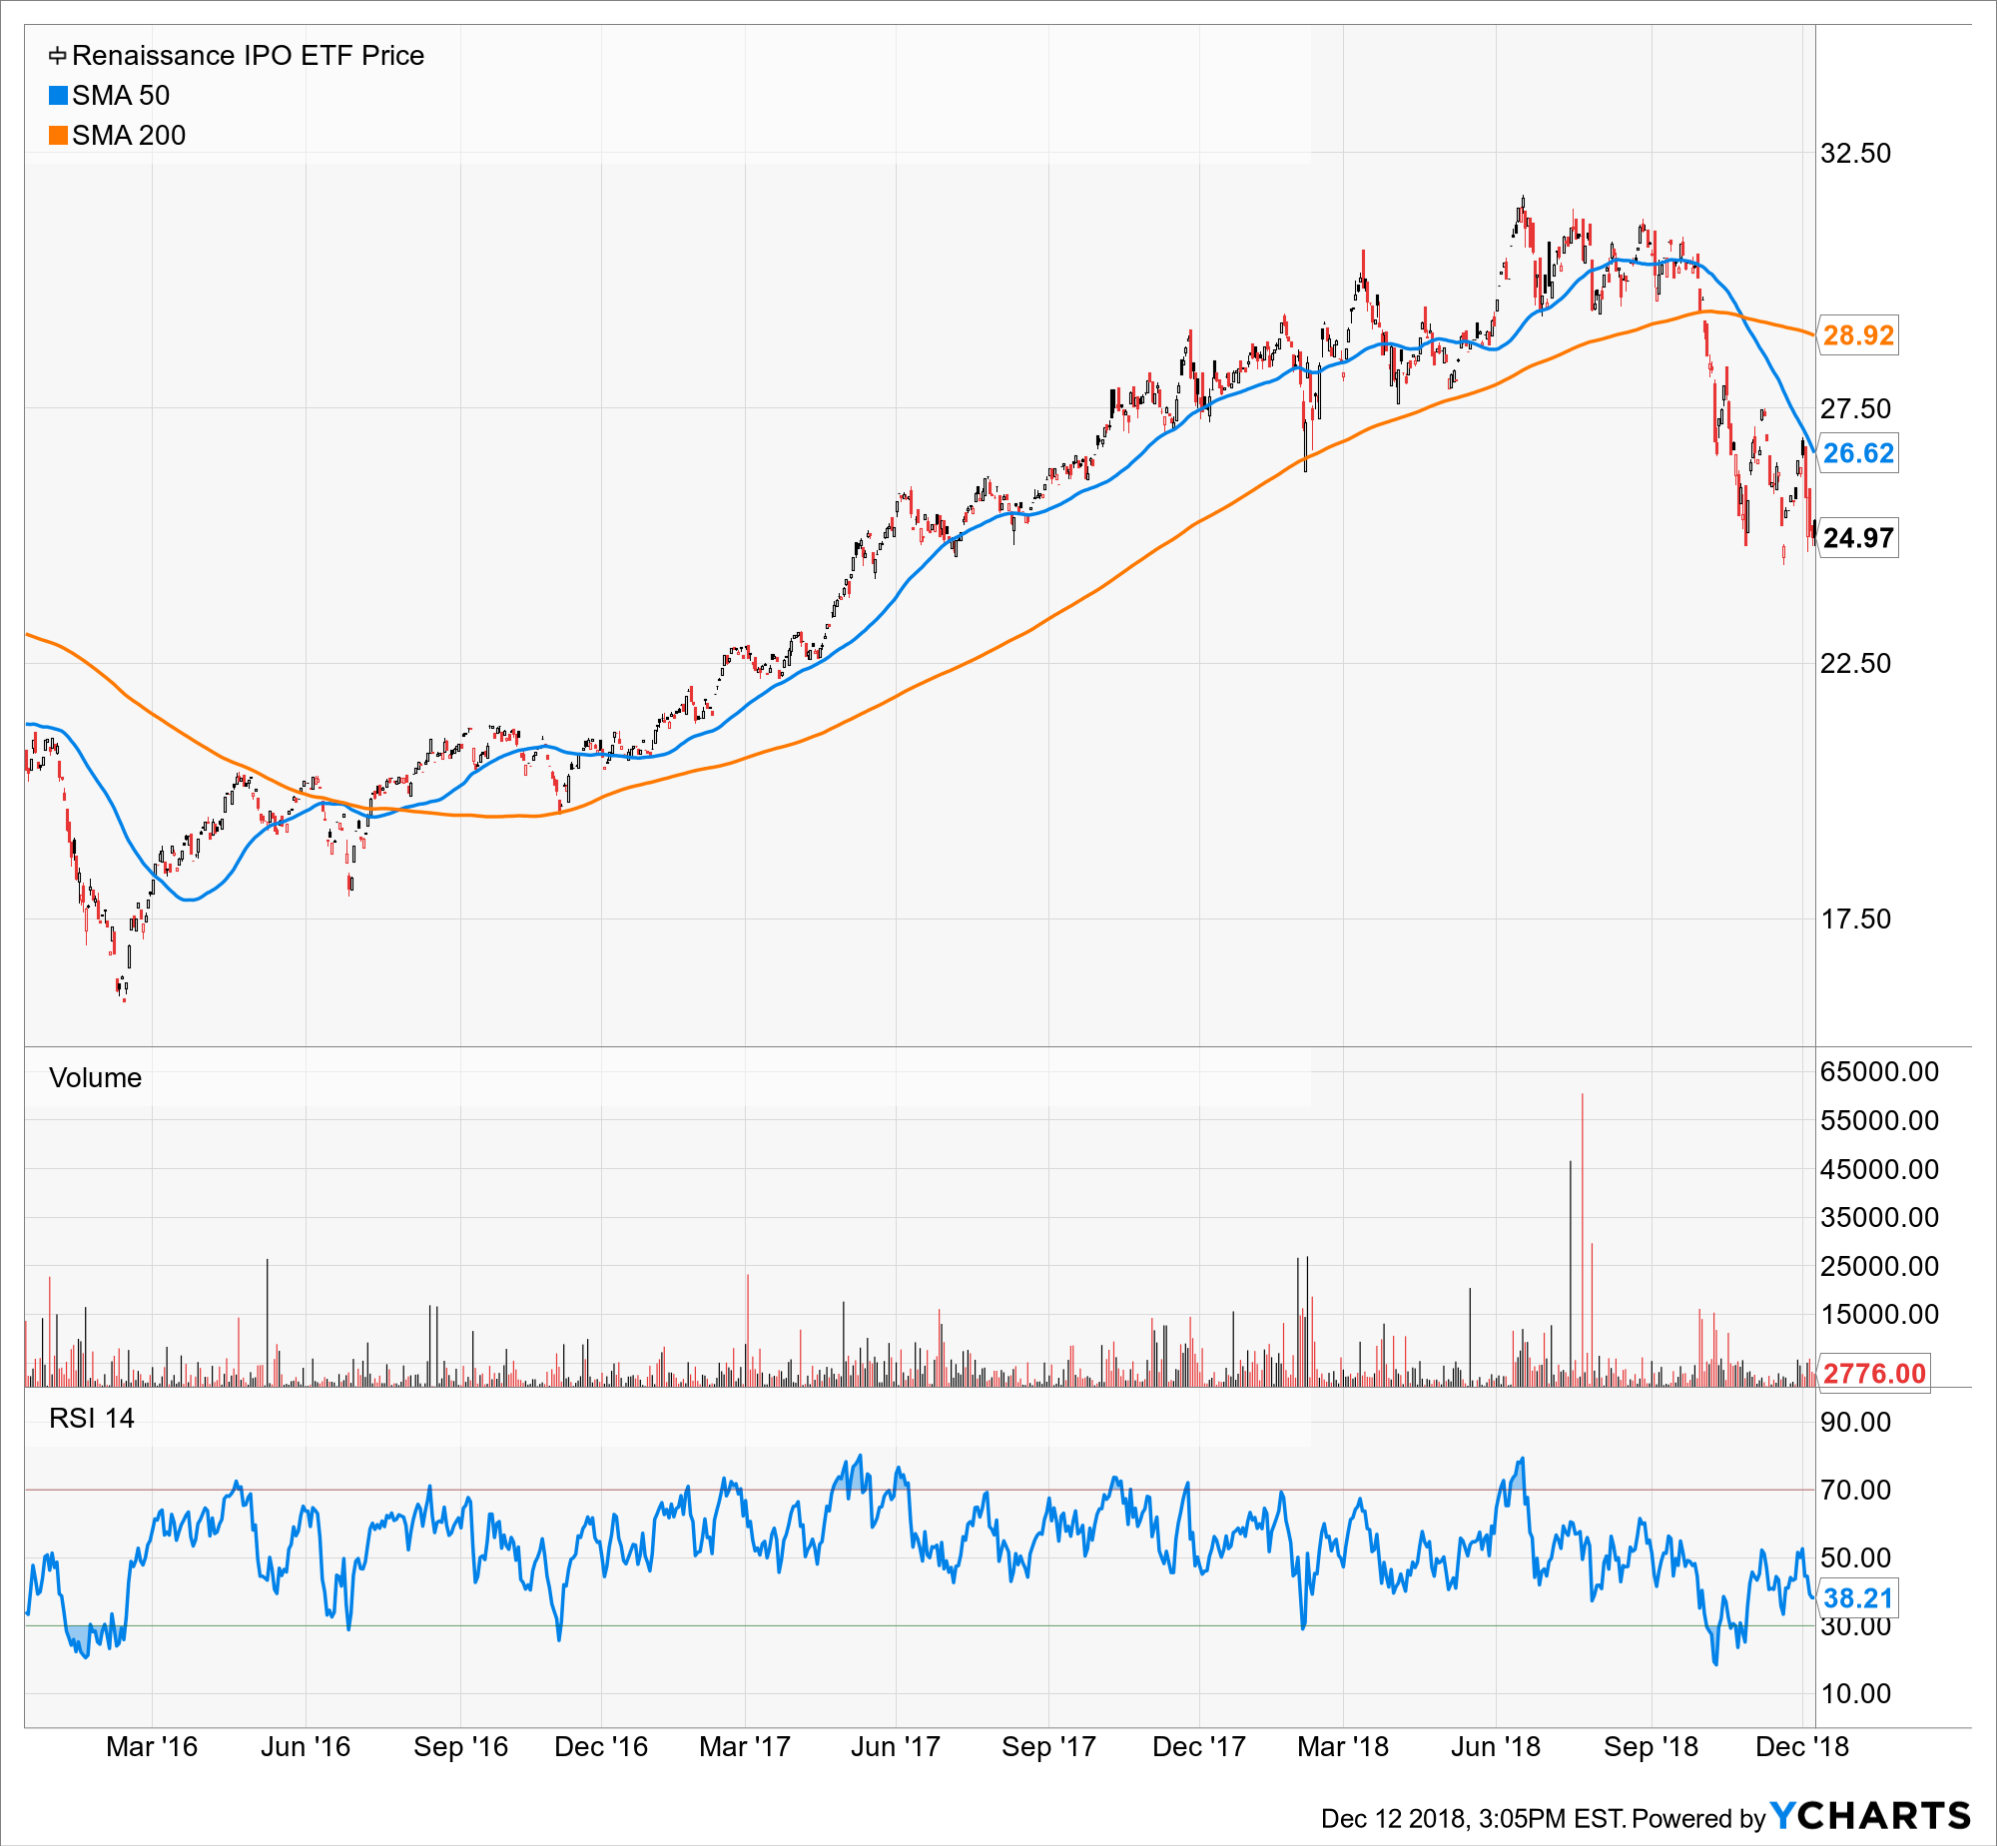This screenshot has width=1997, height=1846.
Task: Click the Dec '18 date axis label
Action: (x=1801, y=1747)
